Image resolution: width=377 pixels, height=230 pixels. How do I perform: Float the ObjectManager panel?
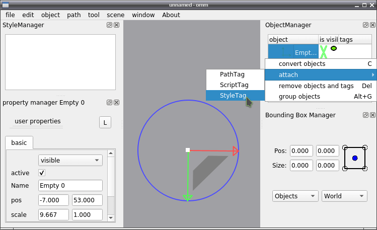coord(365,25)
